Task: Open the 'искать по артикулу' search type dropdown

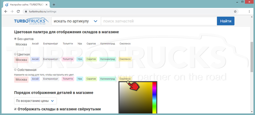Action: (76, 21)
